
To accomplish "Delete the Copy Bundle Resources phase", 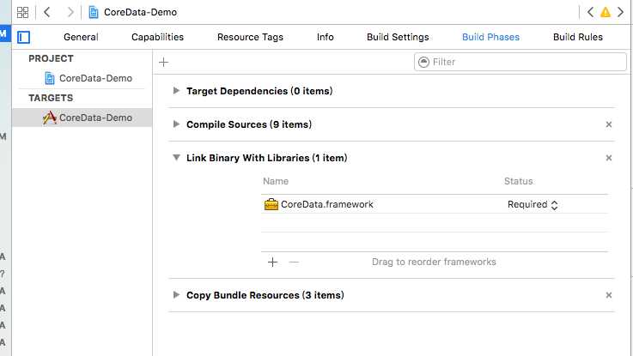I will (x=609, y=296).
